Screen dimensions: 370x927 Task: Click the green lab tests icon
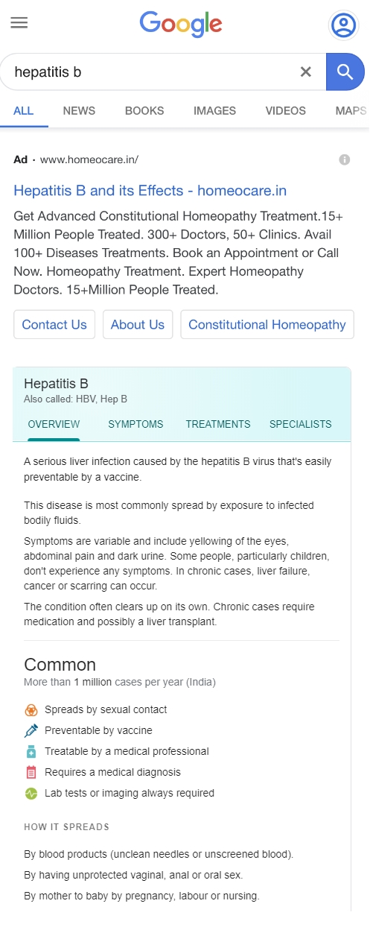pos(31,794)
